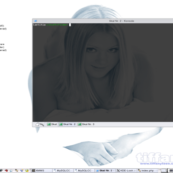Select the Skal Nr. 2 taskbar entry
This screenshot has width=173, height=173.
pos(105,170)
